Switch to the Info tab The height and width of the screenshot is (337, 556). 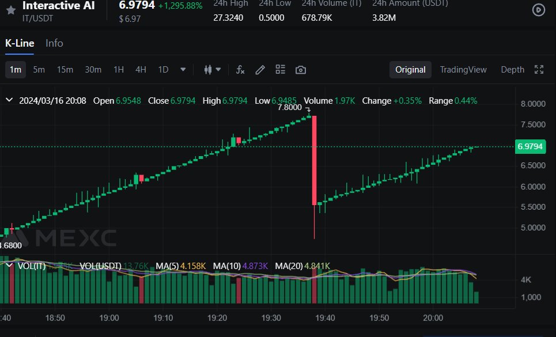[54, 43]
